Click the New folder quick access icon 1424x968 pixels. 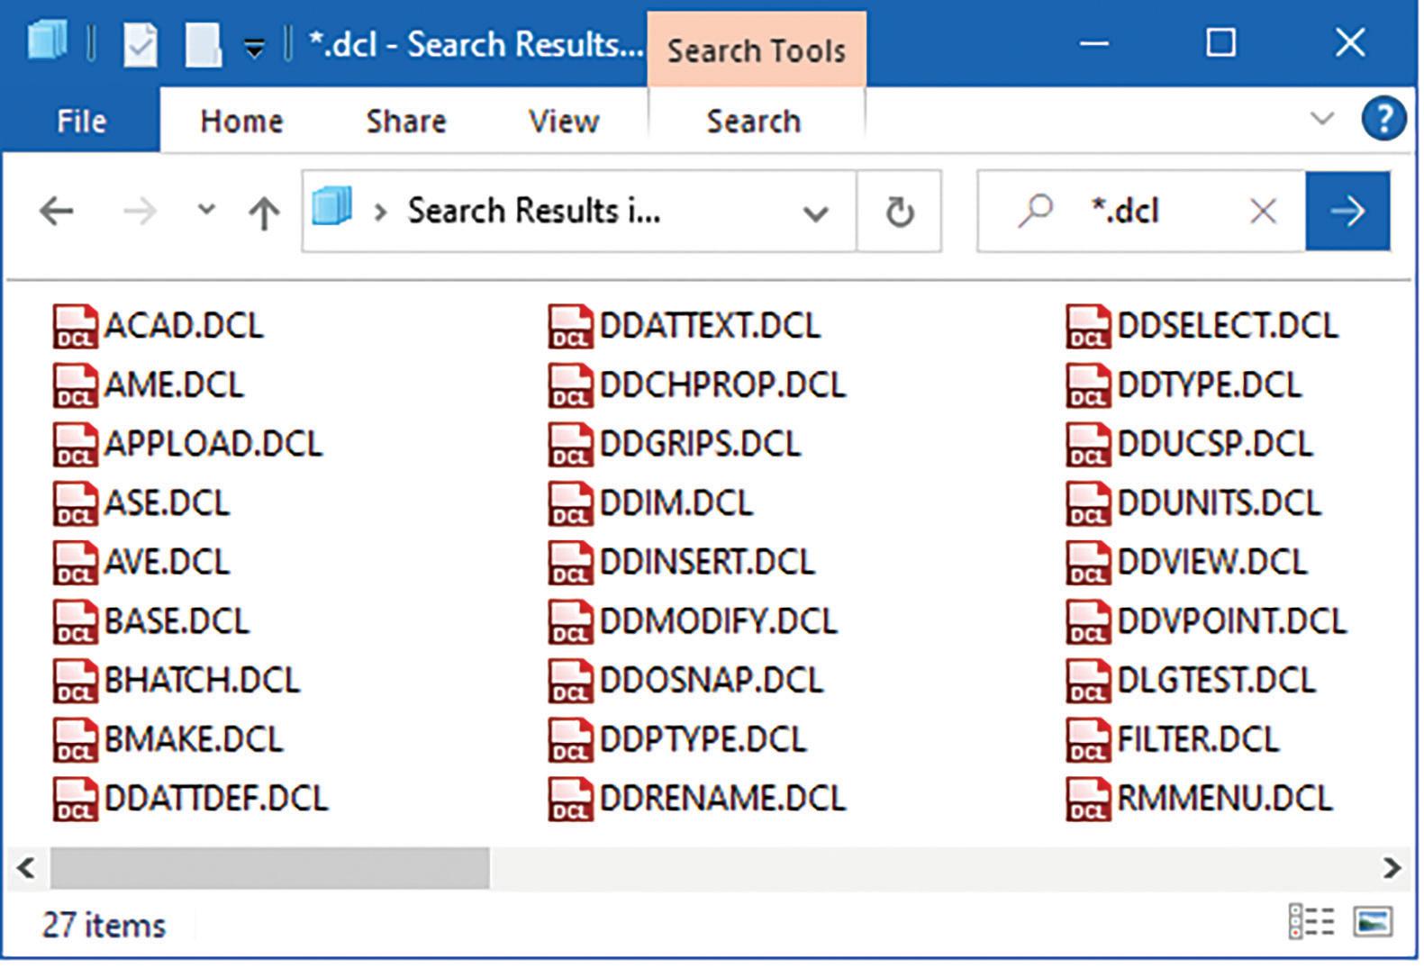[x=203, y=43]
